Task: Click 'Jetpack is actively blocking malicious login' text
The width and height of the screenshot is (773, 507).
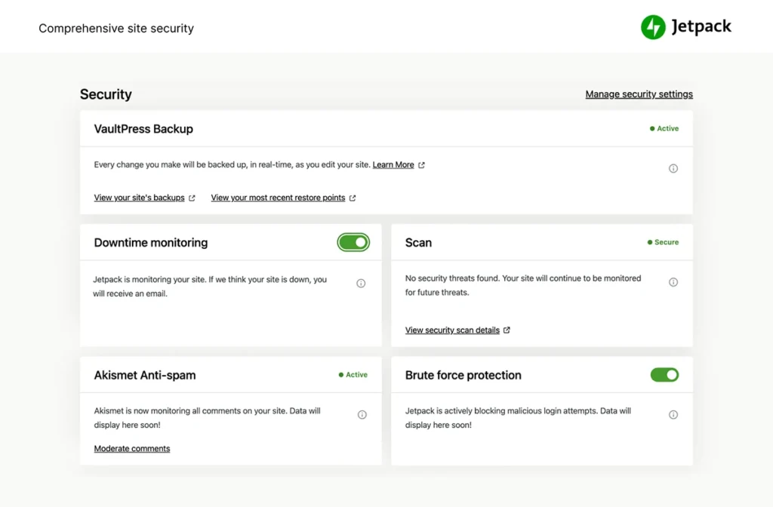Action: click(x=518, y=418)
